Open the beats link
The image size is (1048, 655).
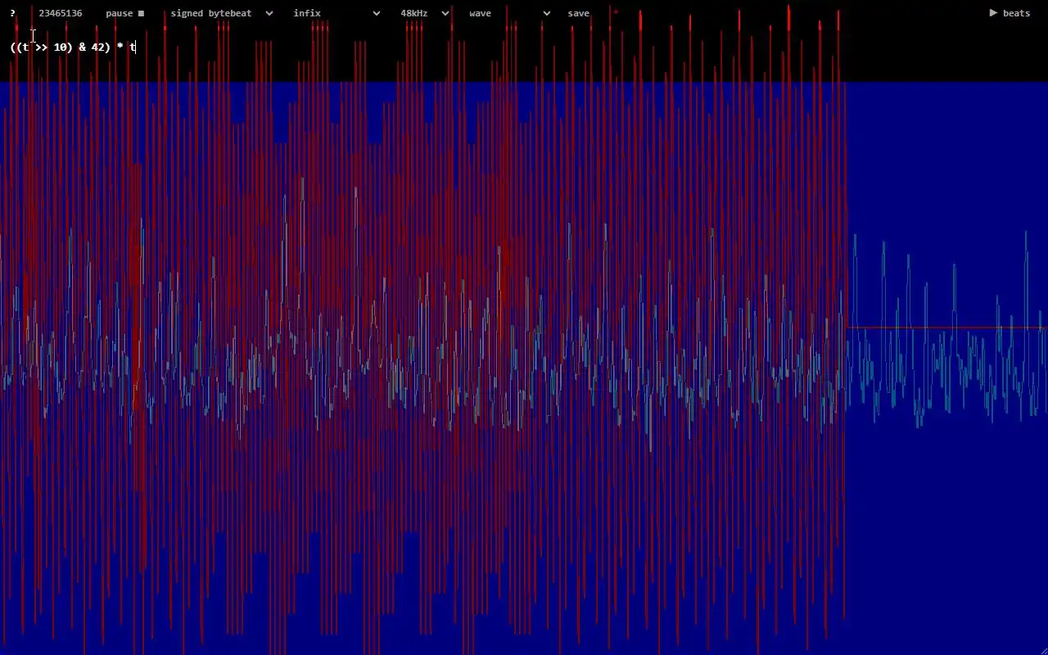pos(1010,13)
